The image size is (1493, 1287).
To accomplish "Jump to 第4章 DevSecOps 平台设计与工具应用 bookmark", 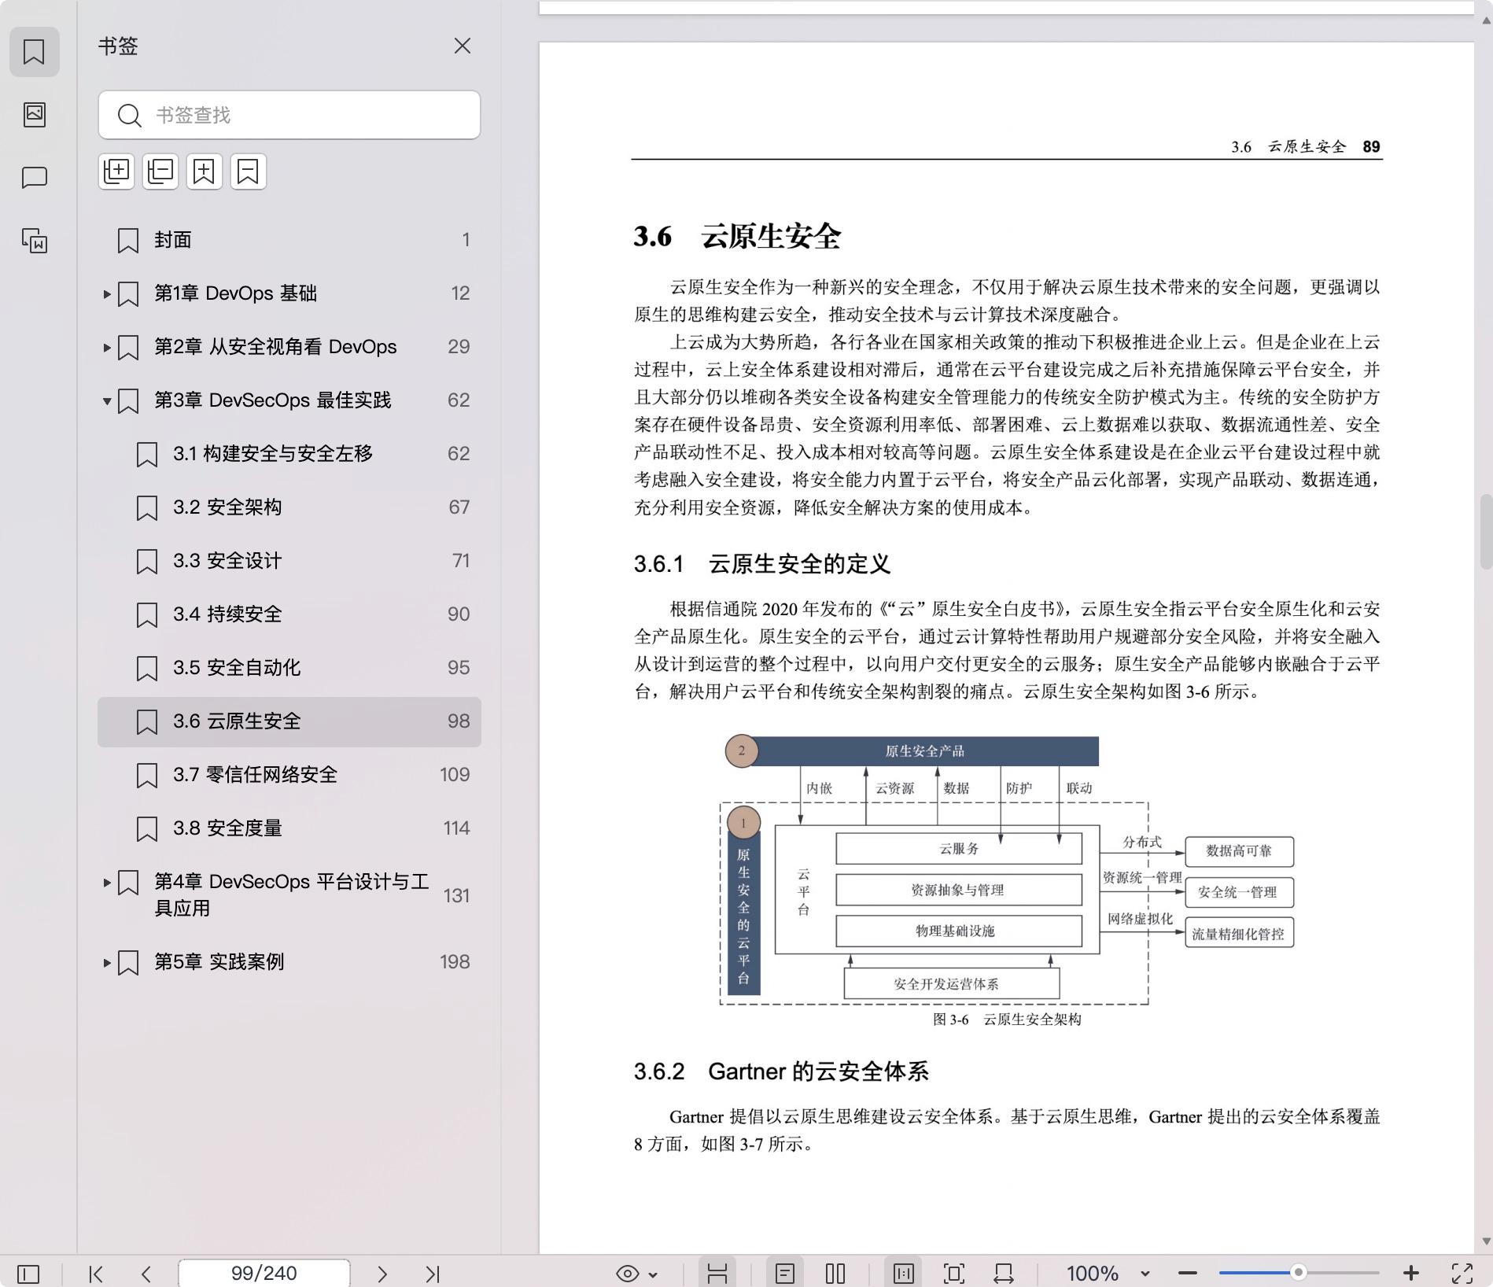I will pos(291,895).
